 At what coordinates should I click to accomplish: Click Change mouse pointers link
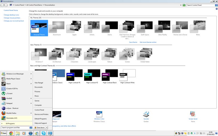click(12, 18)
